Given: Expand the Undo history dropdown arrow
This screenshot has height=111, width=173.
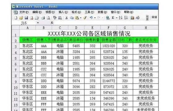Looking at the screenshot, I should [x=95, y=18].
